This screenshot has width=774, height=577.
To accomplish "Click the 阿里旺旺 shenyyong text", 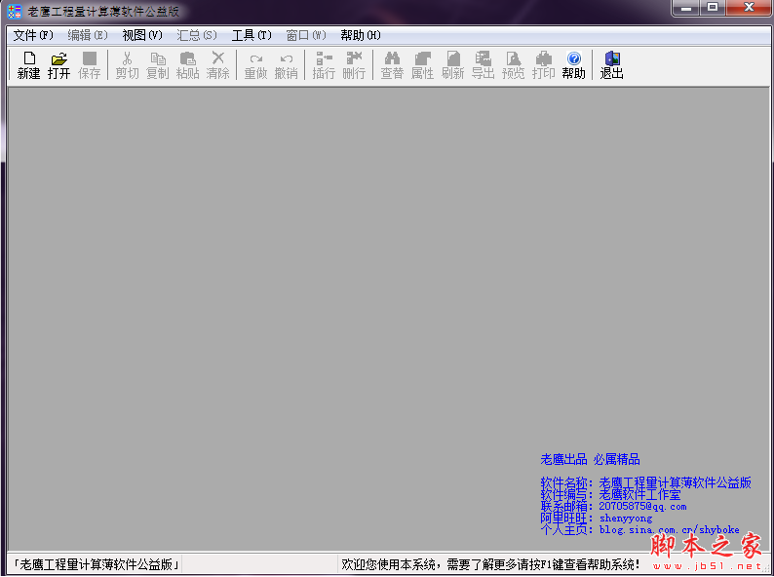I will (596, 518).
